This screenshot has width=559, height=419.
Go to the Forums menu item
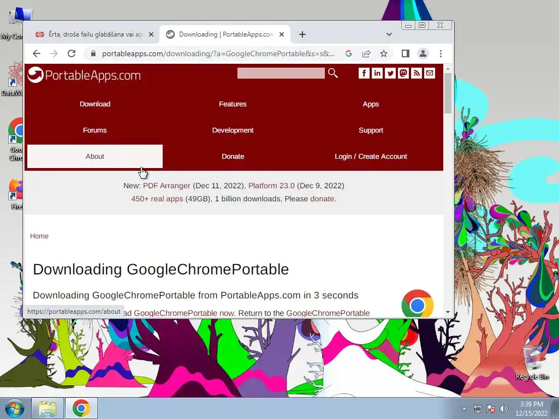pyautogui.click(x=95, y=130)
